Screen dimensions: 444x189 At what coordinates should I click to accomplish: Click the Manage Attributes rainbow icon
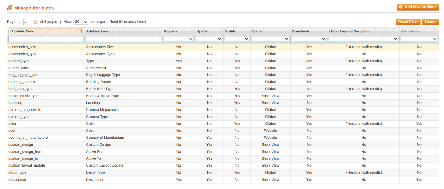coord(9,8)
